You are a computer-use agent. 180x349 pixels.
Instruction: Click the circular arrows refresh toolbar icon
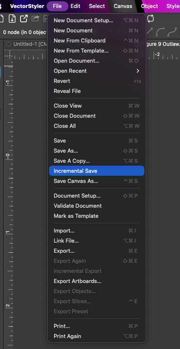(151, 19)
